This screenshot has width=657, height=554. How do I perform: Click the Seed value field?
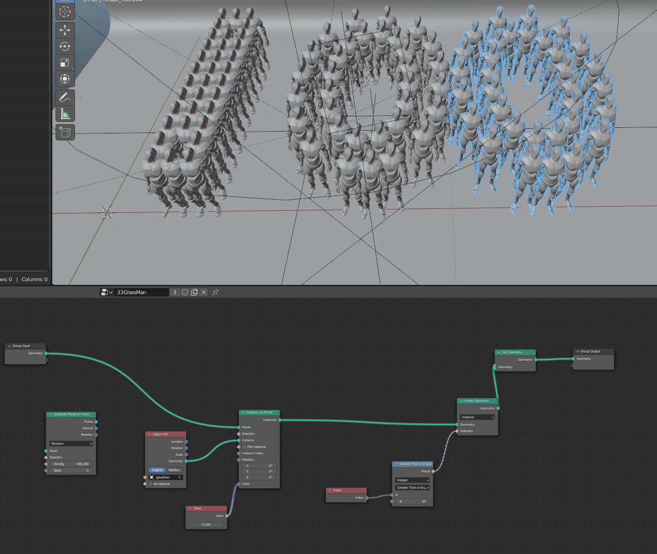71,470
